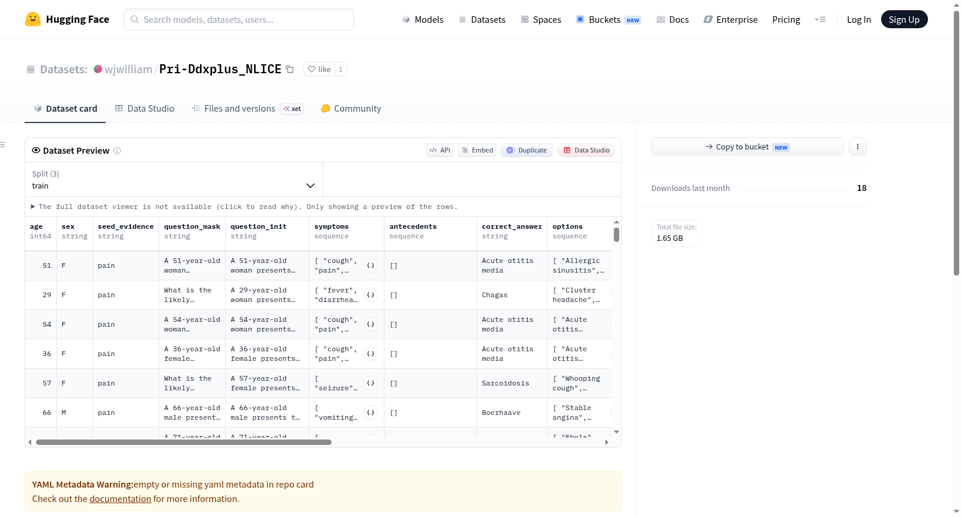The width and height of the screenshot is (961, 517).
Task: Open the sidebar toggle at left edge
Action: click(x=2, y=145)
